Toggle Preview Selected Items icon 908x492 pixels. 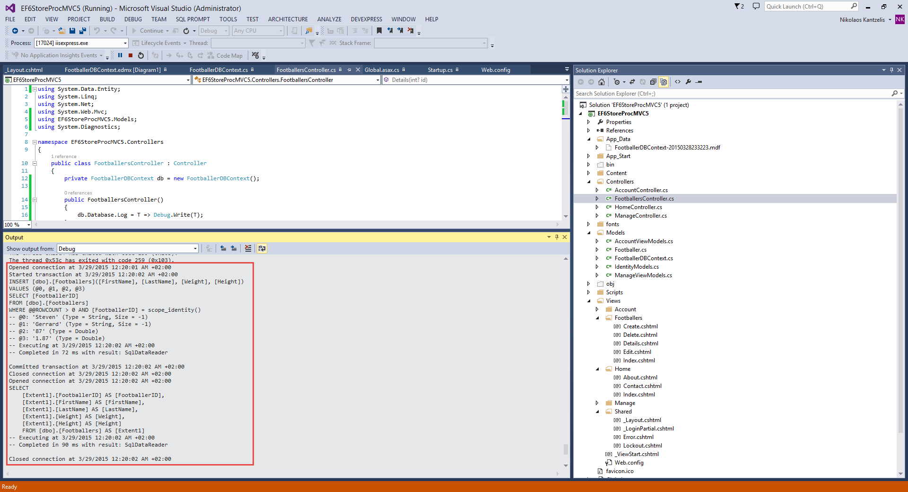click(x=698, y=82)
